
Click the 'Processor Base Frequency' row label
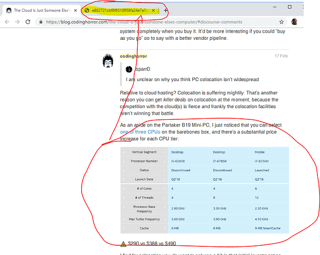point(144,209)
